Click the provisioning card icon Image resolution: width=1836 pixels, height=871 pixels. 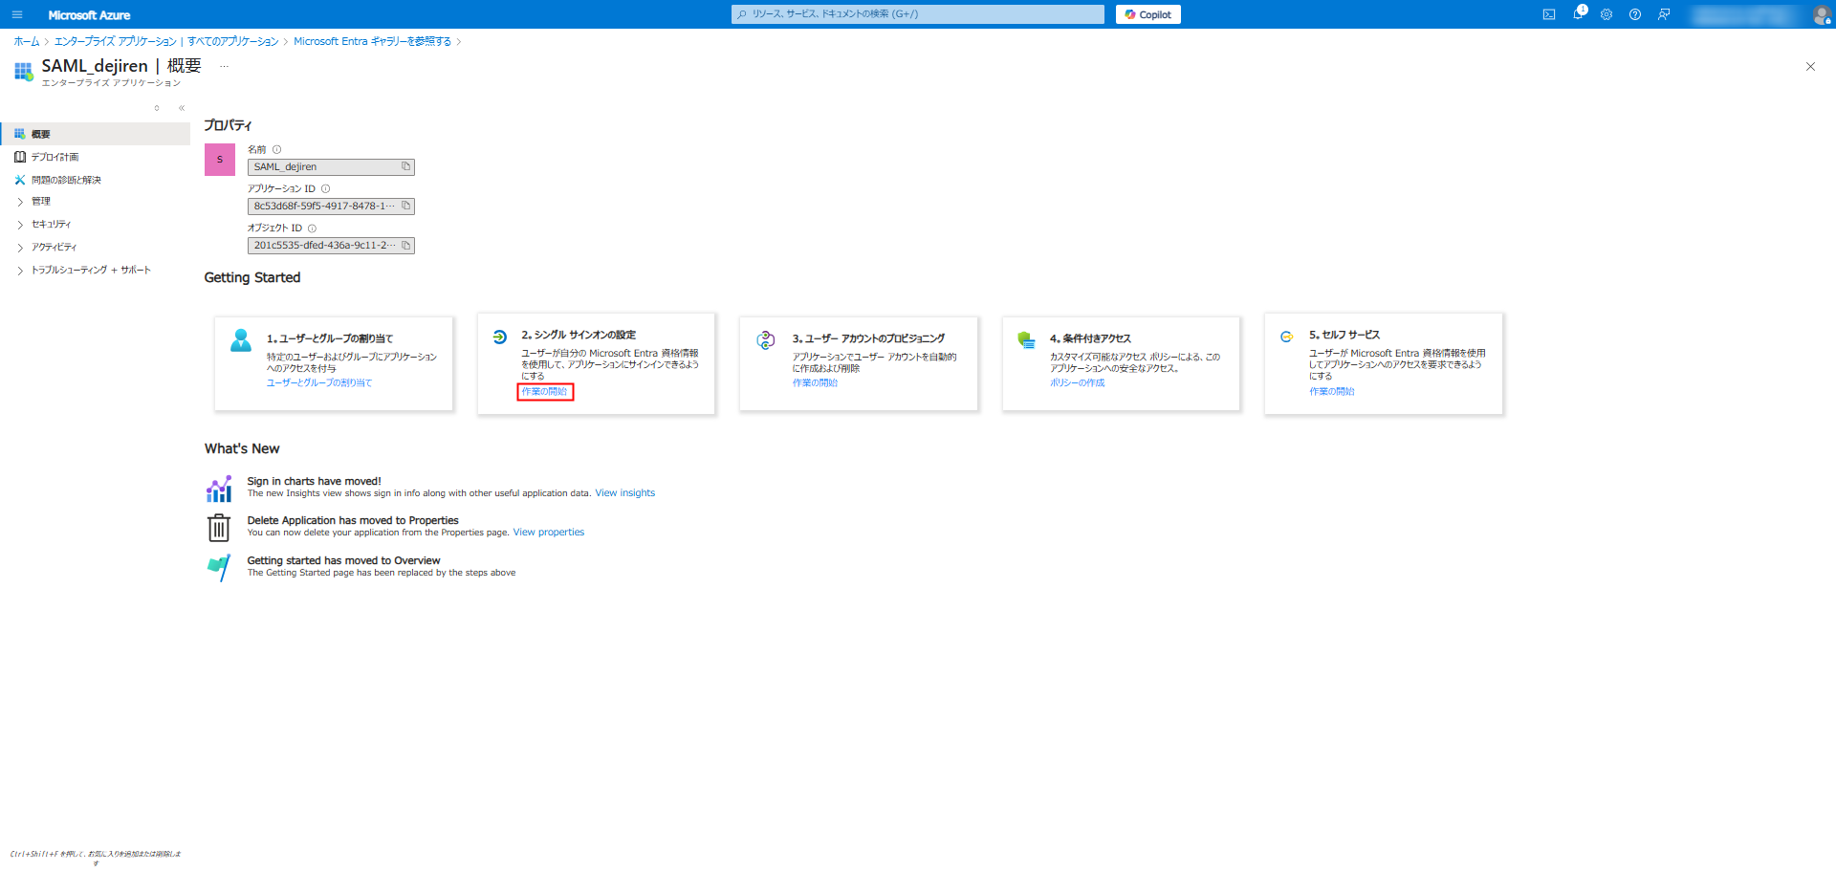[765, 339]
